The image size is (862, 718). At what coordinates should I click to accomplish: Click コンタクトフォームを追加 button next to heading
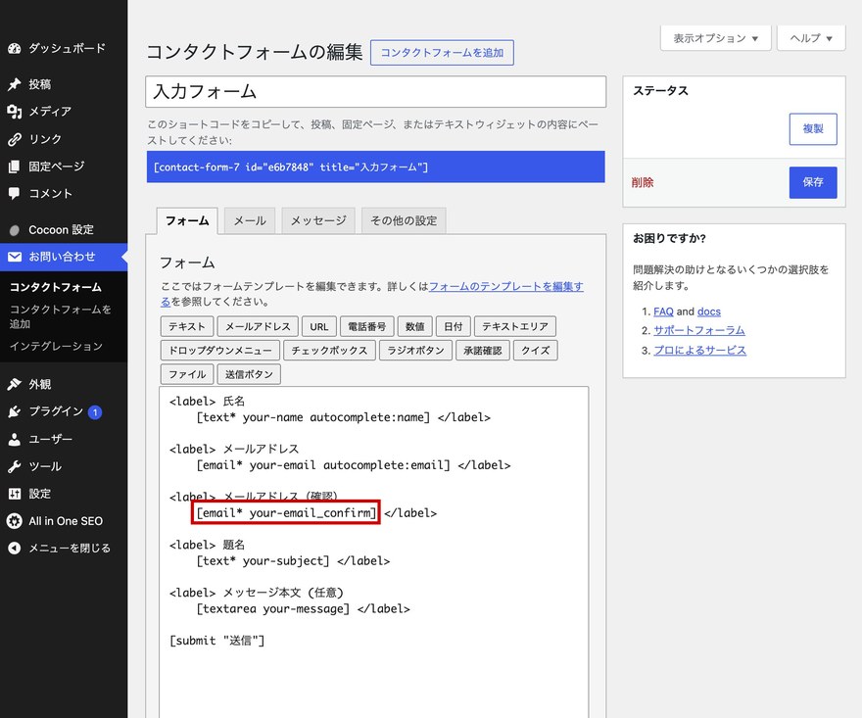442,53
